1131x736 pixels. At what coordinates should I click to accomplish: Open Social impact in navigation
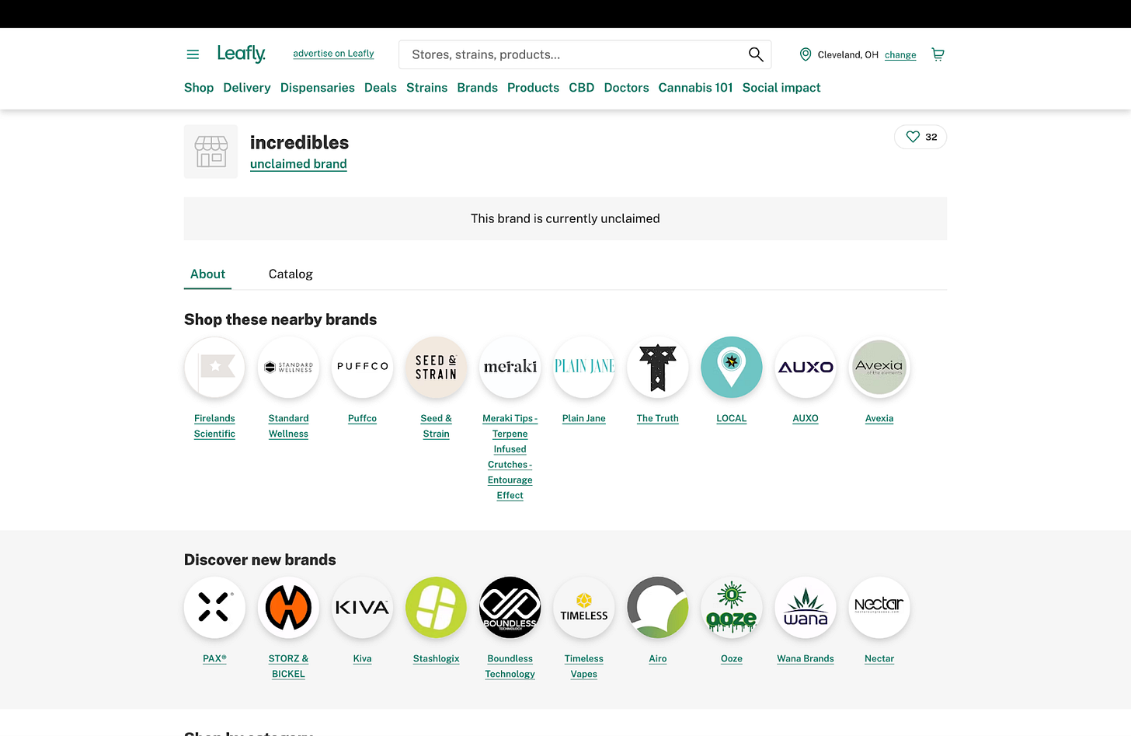click(x=781, y=88)
